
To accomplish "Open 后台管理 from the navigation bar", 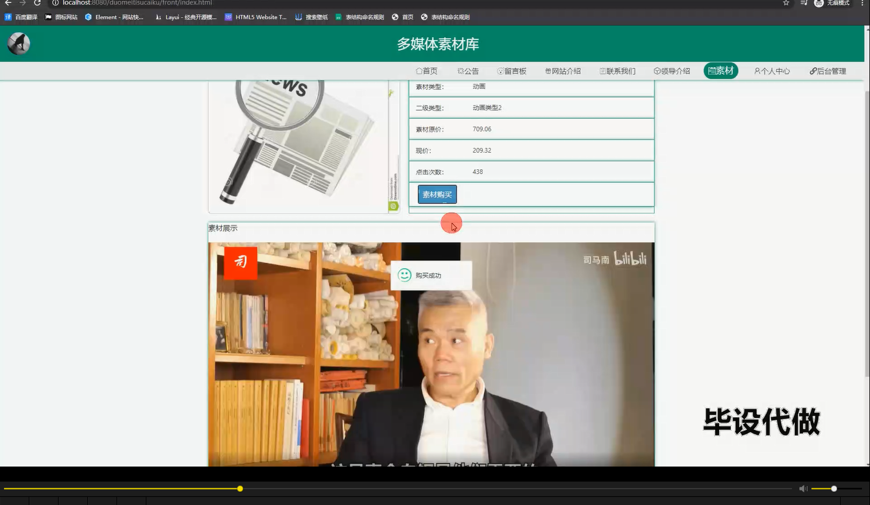I will [828, 71].
